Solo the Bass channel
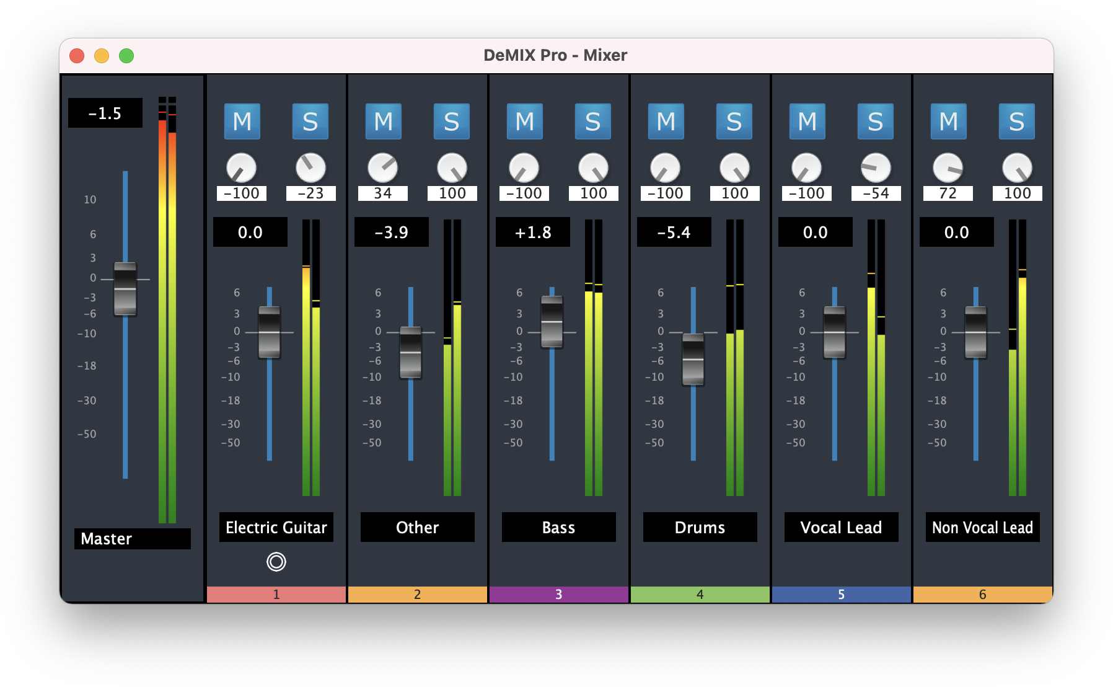Image resolution: width=1113 pixels, height=687 pixels. coord(592,122)
